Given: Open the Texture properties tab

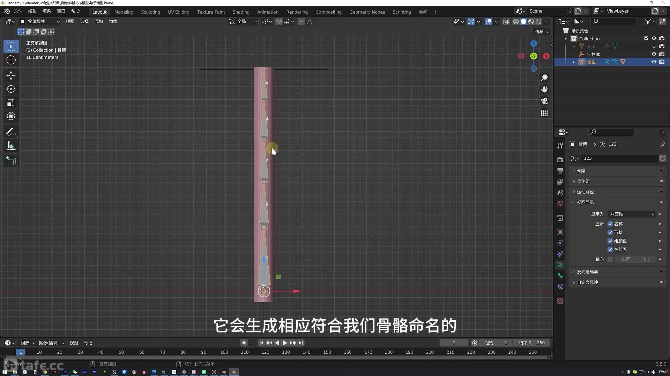Looking at the screenshot, I should coord(560,301).
